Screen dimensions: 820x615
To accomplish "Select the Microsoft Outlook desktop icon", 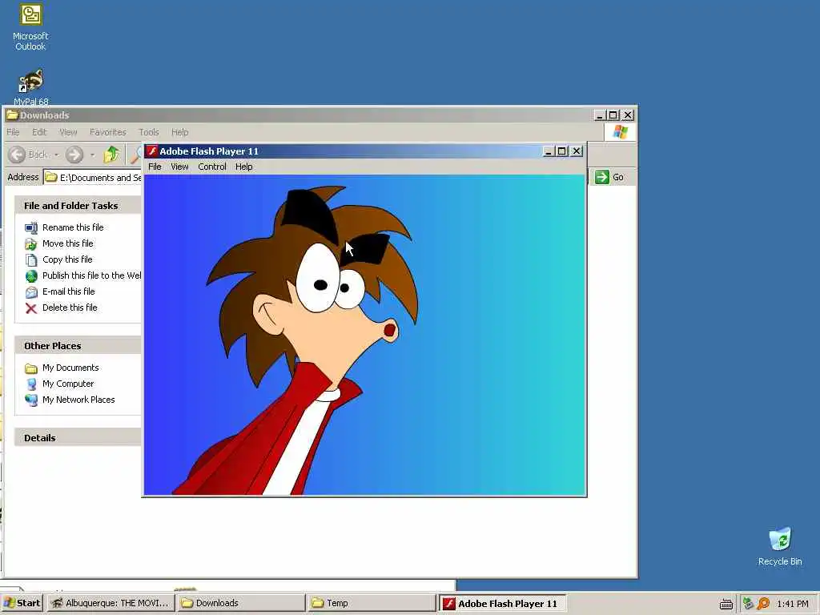I will click(x=30, y=27).
